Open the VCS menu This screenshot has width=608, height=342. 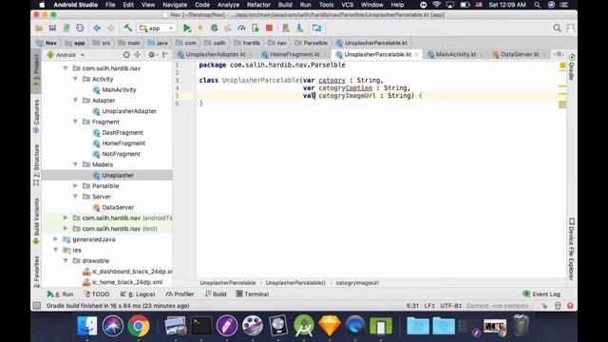click(x=347, y=5)
